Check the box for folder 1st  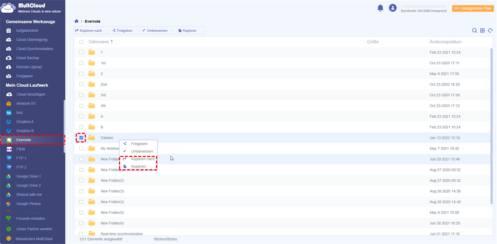click(x=81, y=63)
